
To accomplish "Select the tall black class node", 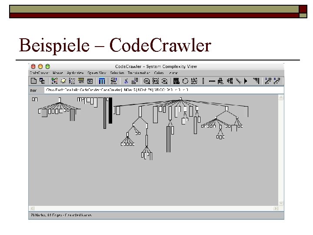I will click(x=110, y=111).
